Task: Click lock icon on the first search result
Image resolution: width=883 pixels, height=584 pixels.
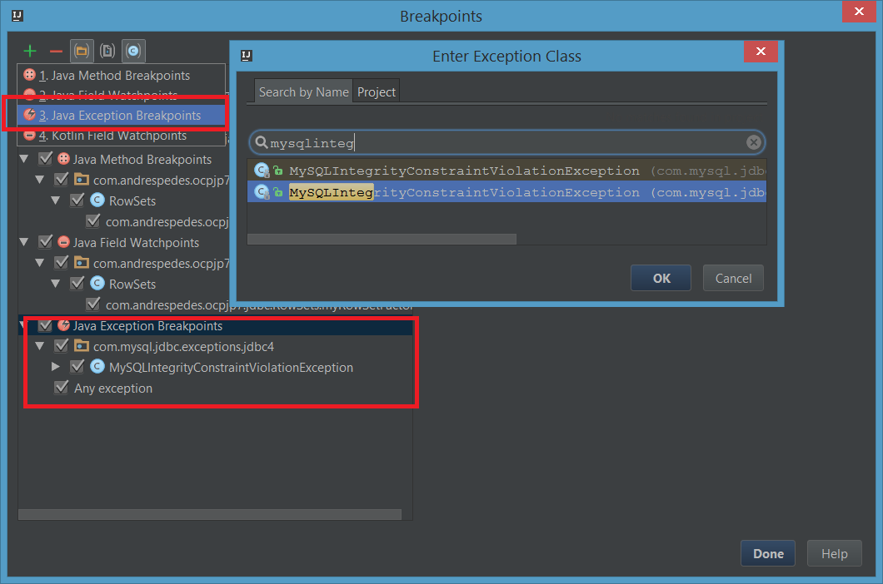Action: coord(277,171)
